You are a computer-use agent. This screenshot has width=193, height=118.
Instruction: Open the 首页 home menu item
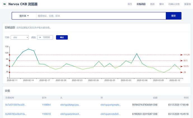(x=130, y=4)
